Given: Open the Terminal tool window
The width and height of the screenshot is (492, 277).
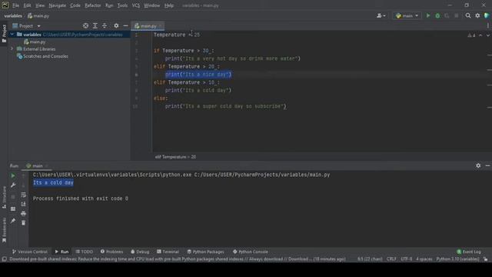Looking at the screenshot, I should click(168, 252).
